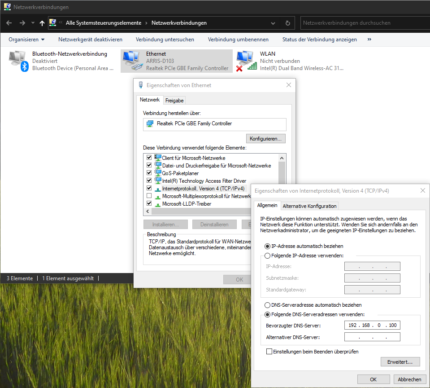This screenshot has height=388, width=430.
Task: Open the Organisieren dropdown menu
Action: [26, 40]
